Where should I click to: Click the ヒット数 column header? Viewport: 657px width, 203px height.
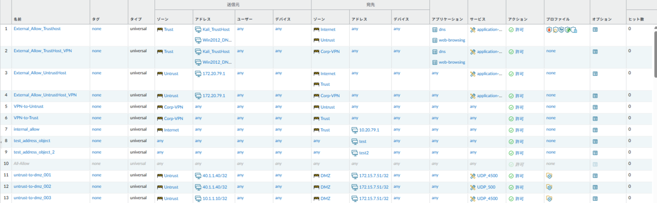click(x=636, y=19)
